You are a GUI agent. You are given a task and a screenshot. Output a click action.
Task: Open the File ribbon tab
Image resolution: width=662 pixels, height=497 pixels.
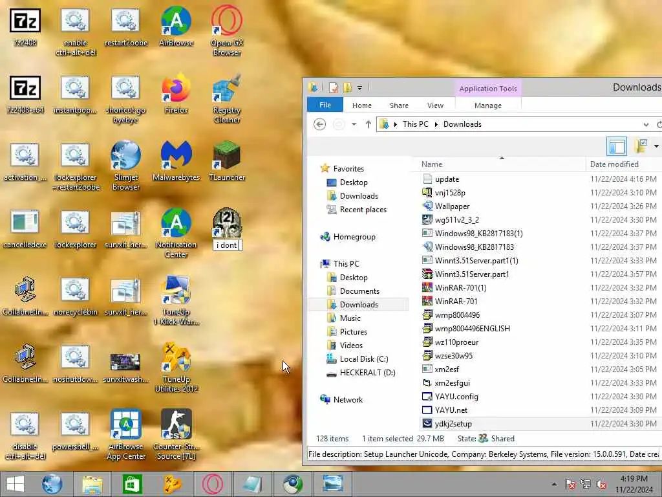click(325, 105)
